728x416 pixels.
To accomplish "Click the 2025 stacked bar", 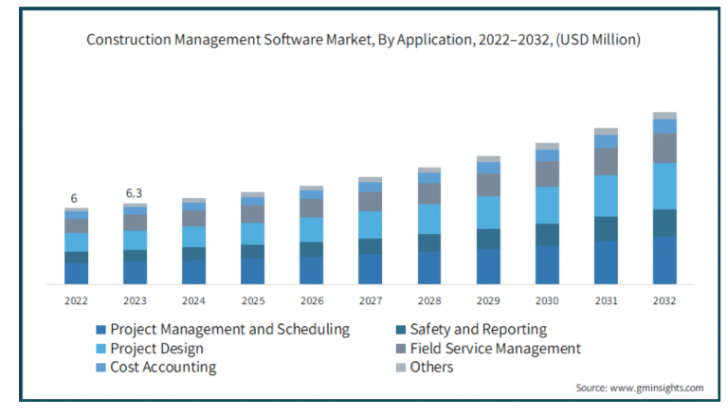I will tap(252, 238).
